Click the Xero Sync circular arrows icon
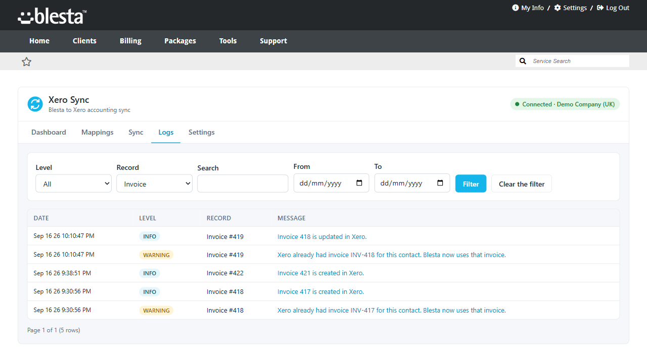Screen dimensions: 647x363 click(35, 104)
